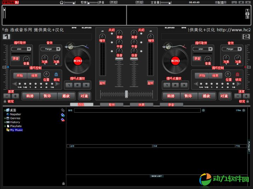Image resolution: width=253 pixels, height=189 pixels.
Task: Expand the Genres tree node
Action: click(5, 118)
